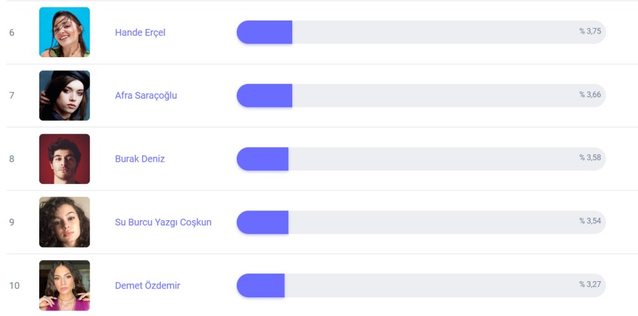Select the profile picture in the Burak Deniz row
The image size is (638, 316).
(x=64, y=159)
